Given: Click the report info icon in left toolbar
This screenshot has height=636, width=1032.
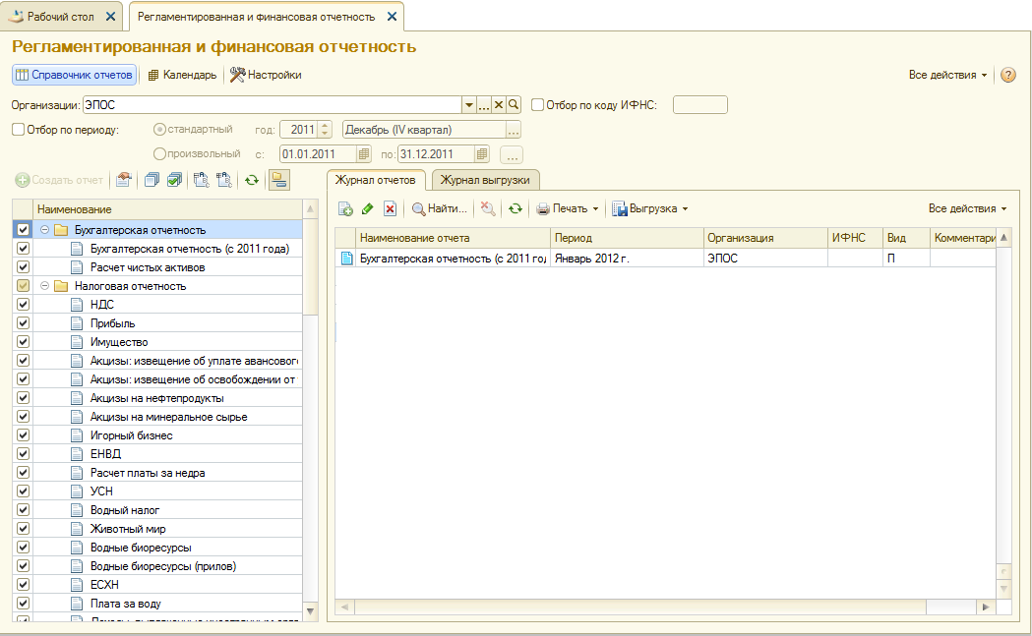Looking at the screenshot, I should [x=123, y=180].
